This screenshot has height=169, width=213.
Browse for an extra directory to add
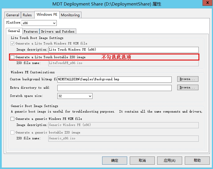coord(188,88)
